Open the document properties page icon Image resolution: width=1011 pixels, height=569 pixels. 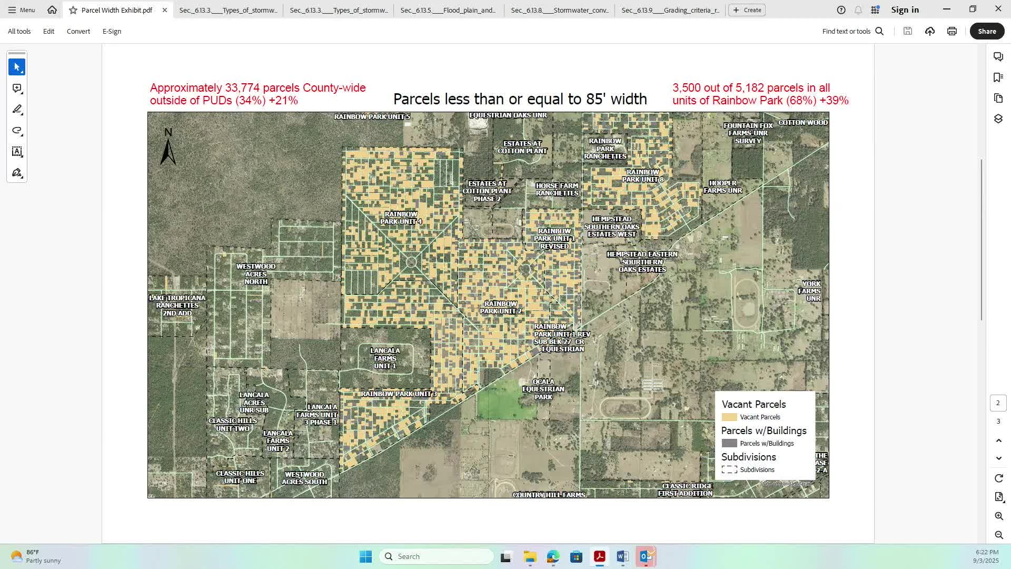coord(999,497)
